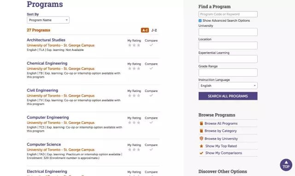Click the Browse All Programs book icon
This screenshot has width=295, height=176.
(x=201, y=123)
